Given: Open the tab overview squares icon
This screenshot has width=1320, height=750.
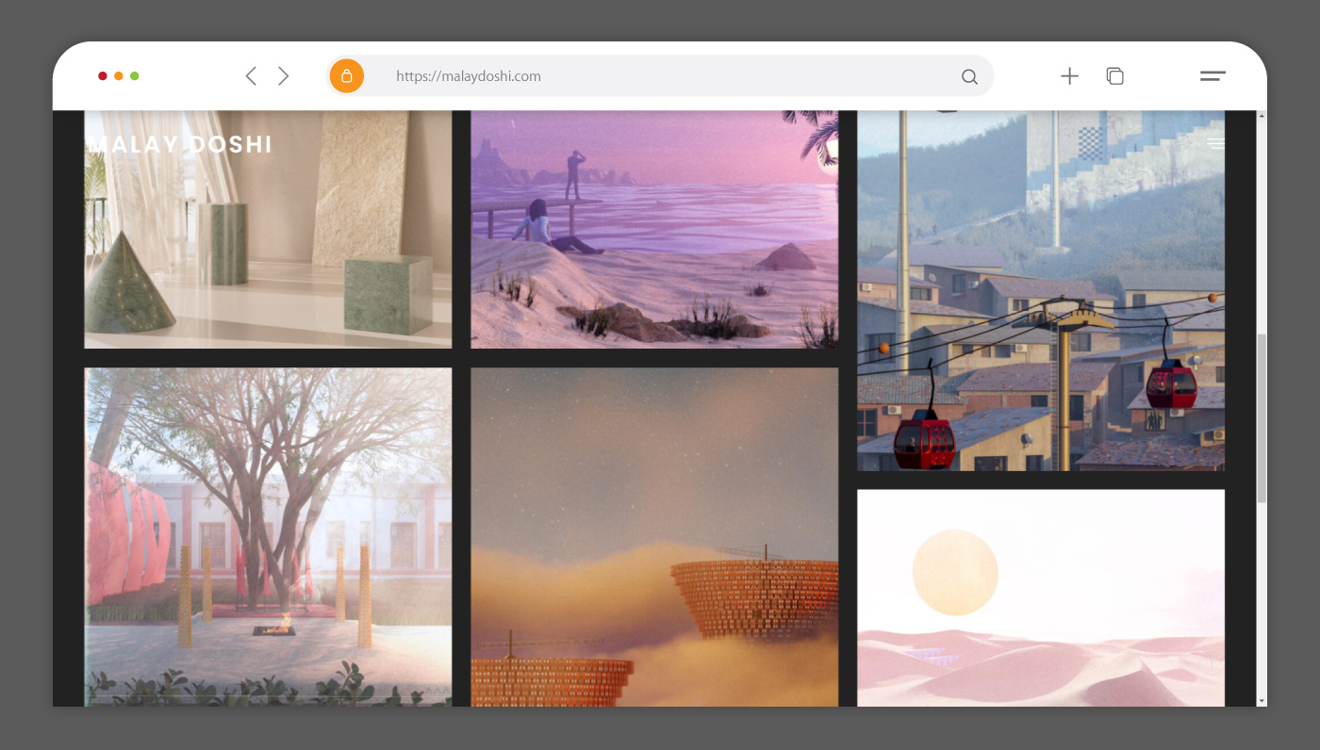Looking at the screenshot, I should point(1114,76).
